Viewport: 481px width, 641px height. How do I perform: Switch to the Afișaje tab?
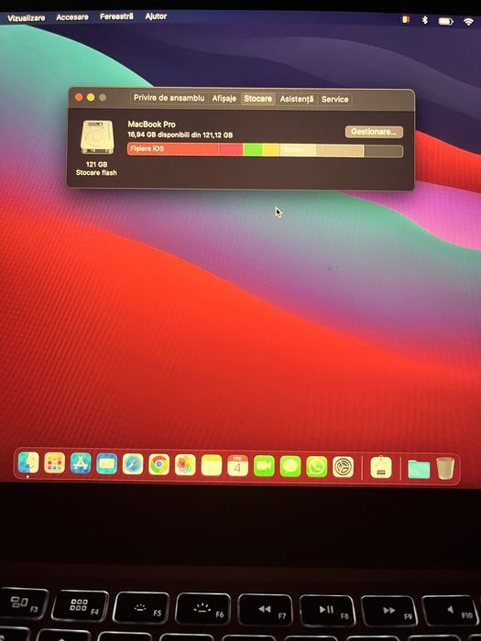[224, 99]
